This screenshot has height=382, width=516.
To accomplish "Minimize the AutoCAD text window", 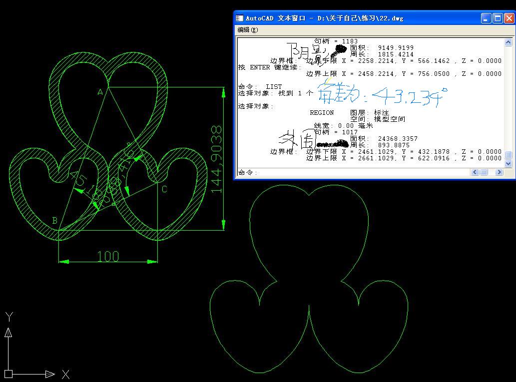I will point(486,18).
